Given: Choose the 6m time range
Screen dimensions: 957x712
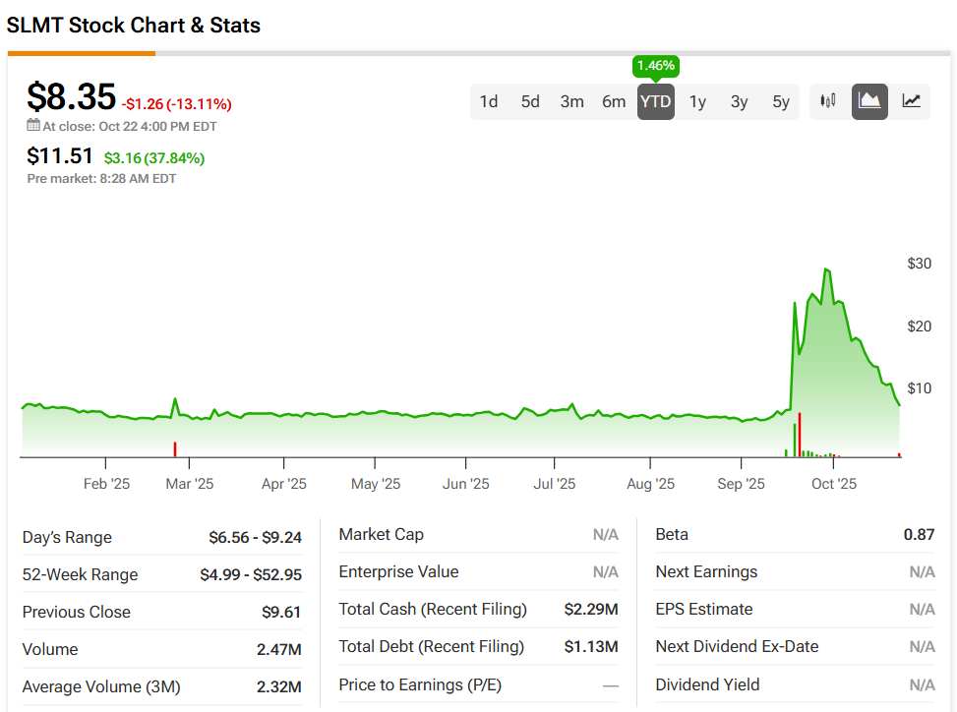Looking at the screenshot, I should point(614,101).
